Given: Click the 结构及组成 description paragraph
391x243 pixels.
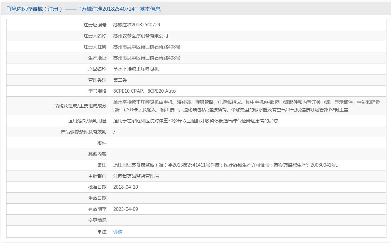Looking at the screenshot, I should [246, 106].
